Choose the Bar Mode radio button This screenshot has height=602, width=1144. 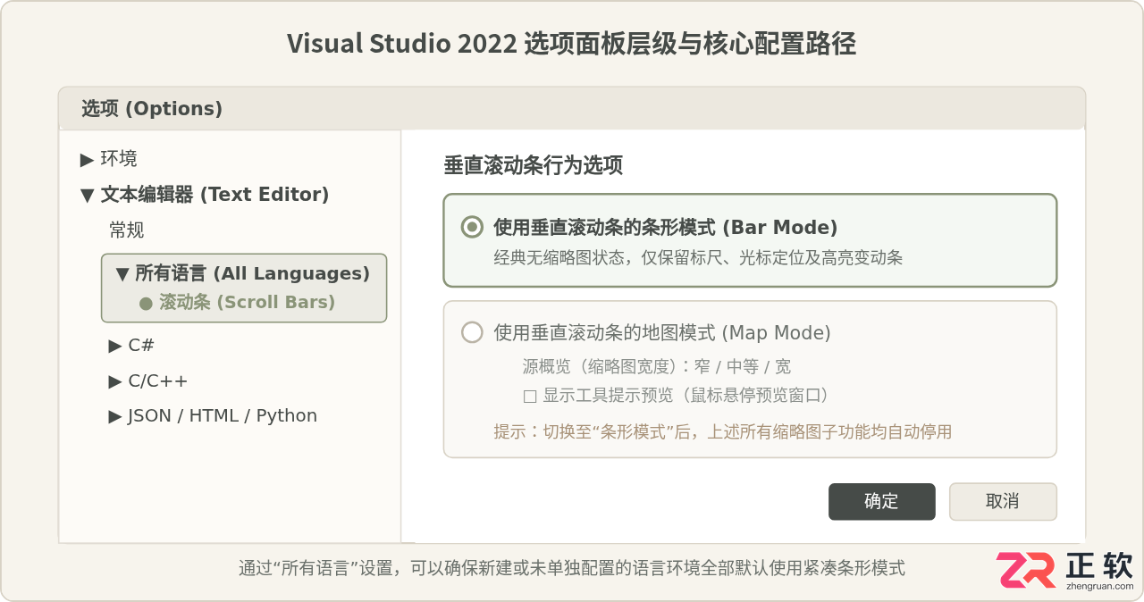472,227
